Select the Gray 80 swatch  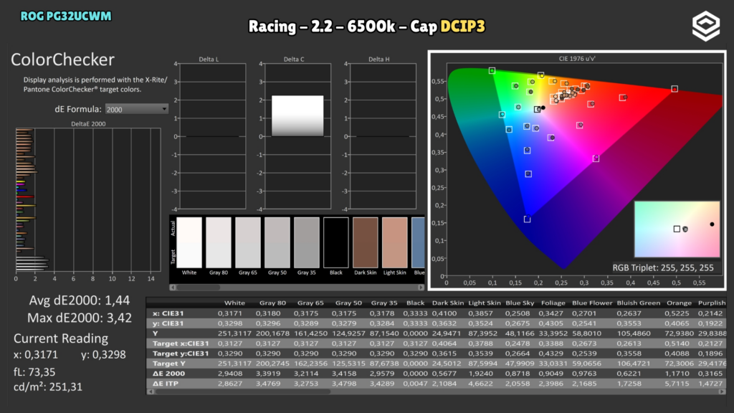pyautogui.click(x=219, y=242)
